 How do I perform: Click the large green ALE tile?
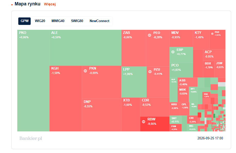pos(85,48)
